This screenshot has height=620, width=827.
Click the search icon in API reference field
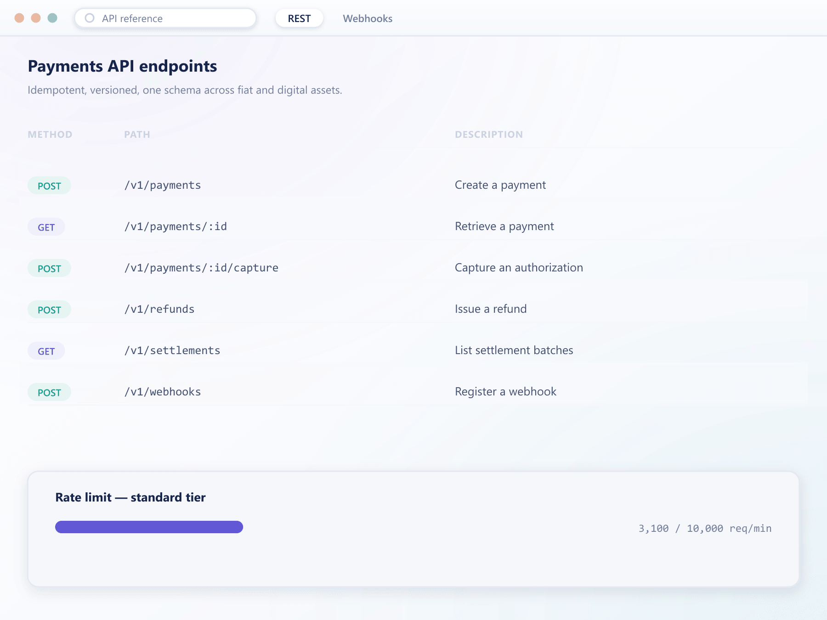pos(90,18)
